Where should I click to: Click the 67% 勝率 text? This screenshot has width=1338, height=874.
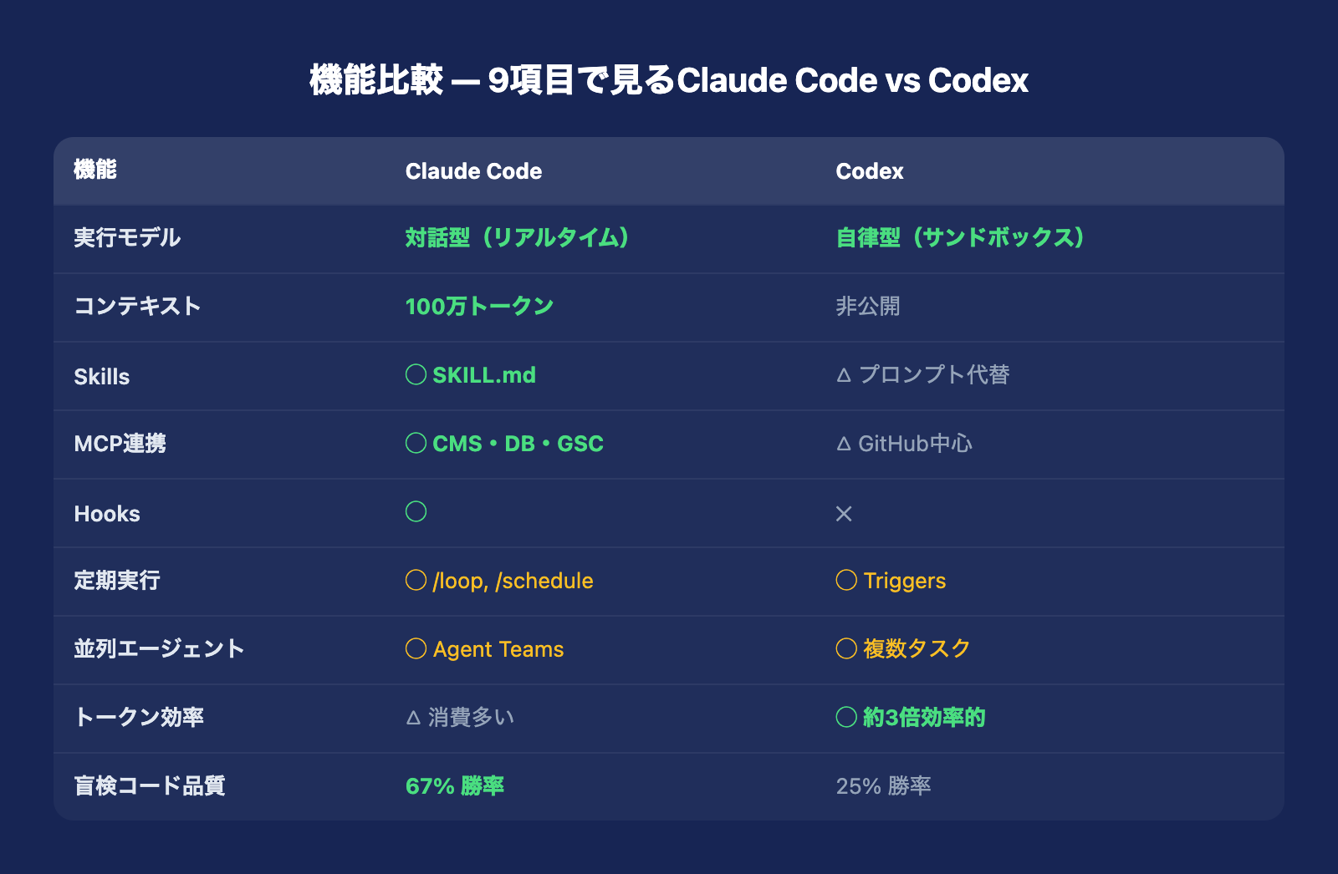pos(454,786)
